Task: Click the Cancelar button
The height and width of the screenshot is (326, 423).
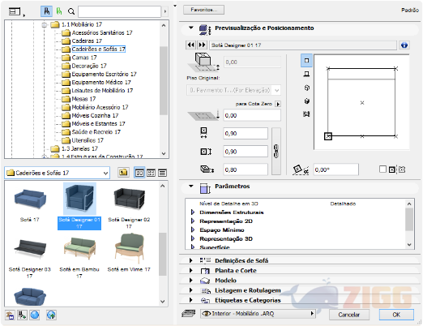Action: pos(349,315)
